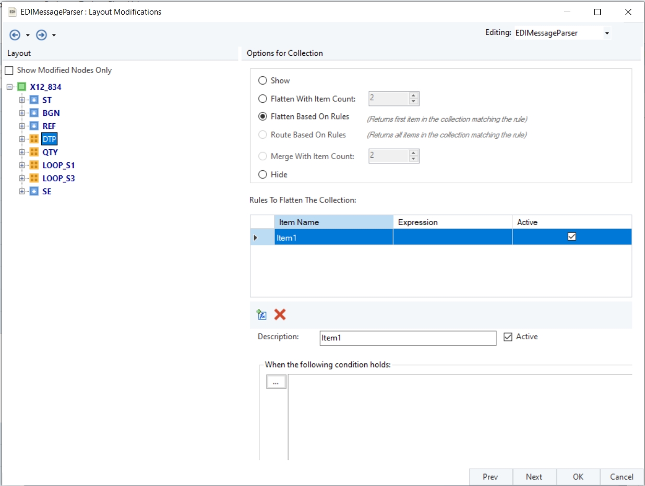Click the red delete rule icon
Screen dimensions: 645x486
click(280, 314)
